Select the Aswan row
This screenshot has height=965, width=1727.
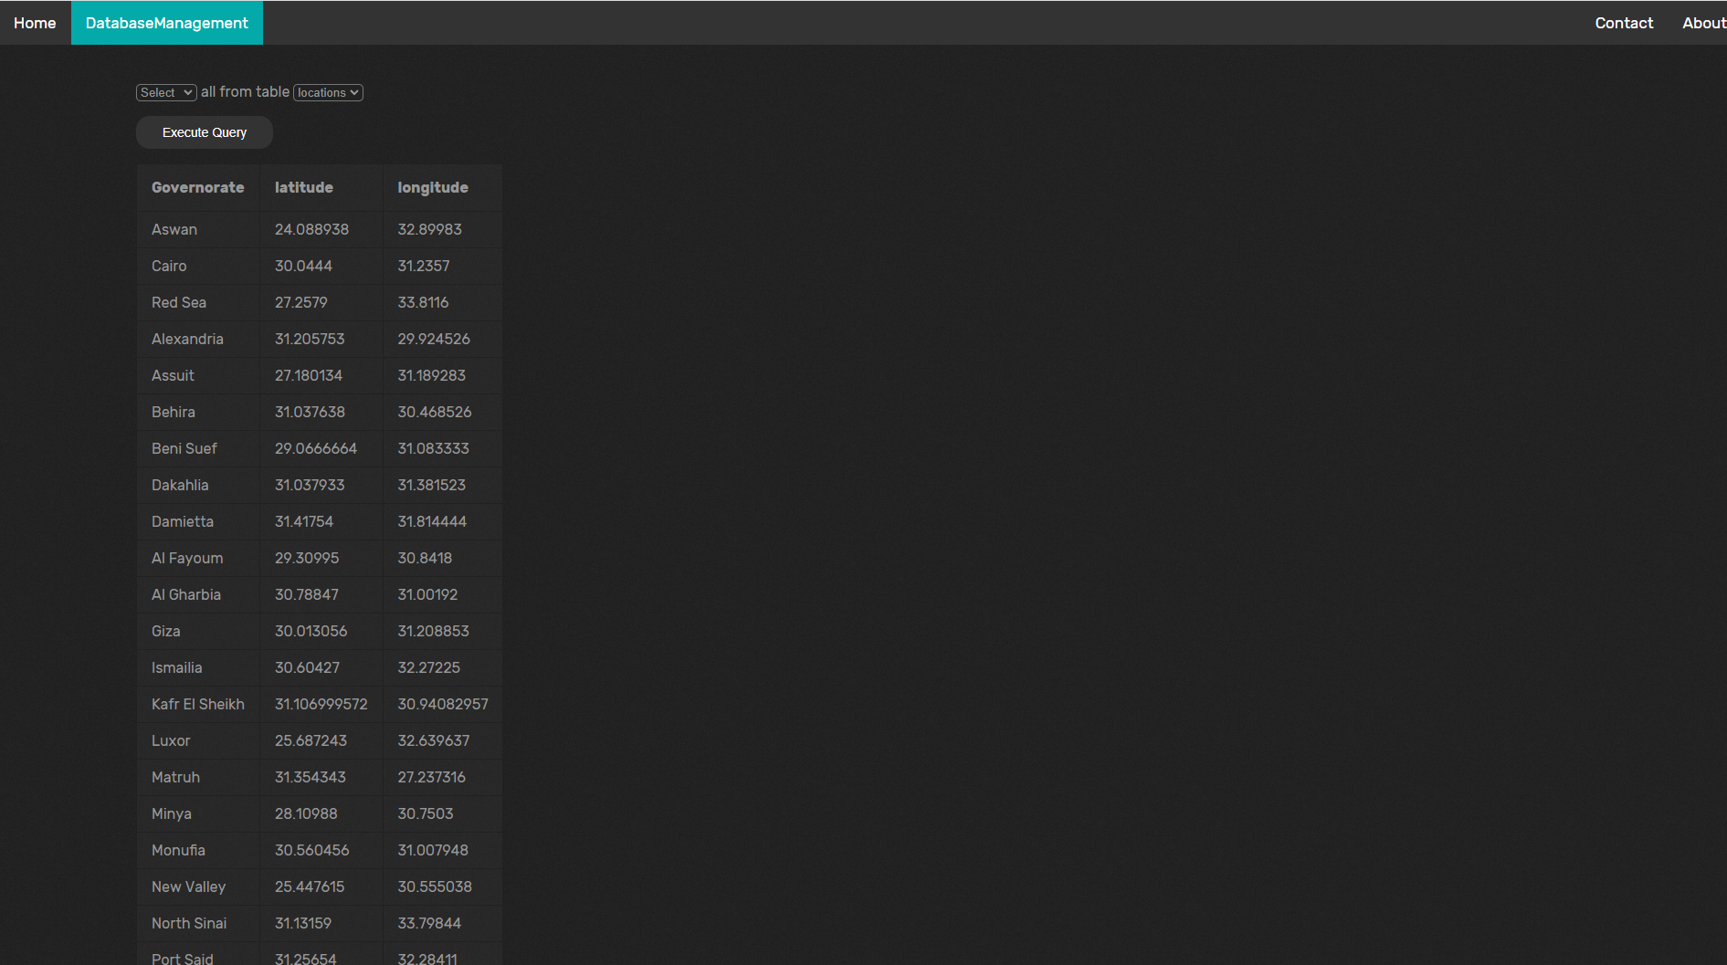(174, 229)
